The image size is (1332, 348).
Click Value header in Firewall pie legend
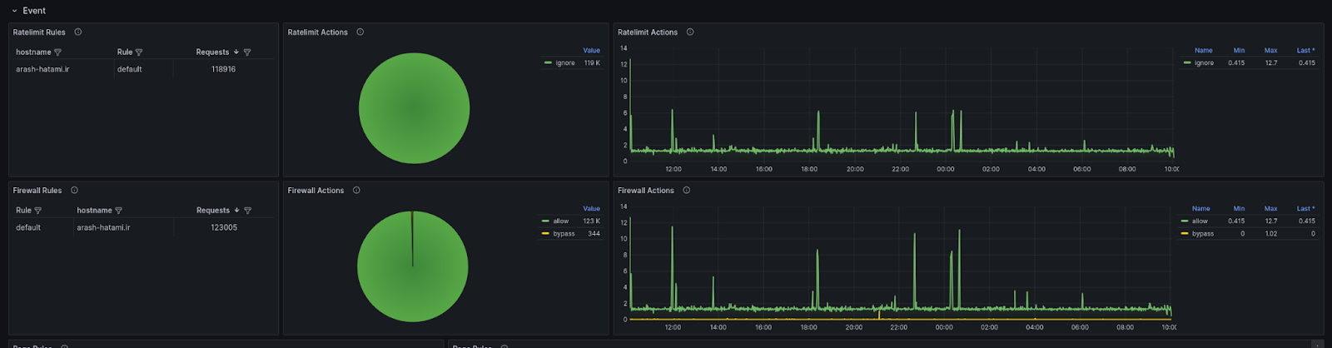click(591, 209)
